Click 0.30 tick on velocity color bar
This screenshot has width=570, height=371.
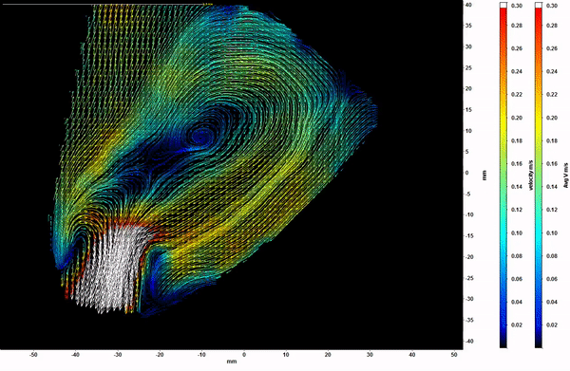517,6
